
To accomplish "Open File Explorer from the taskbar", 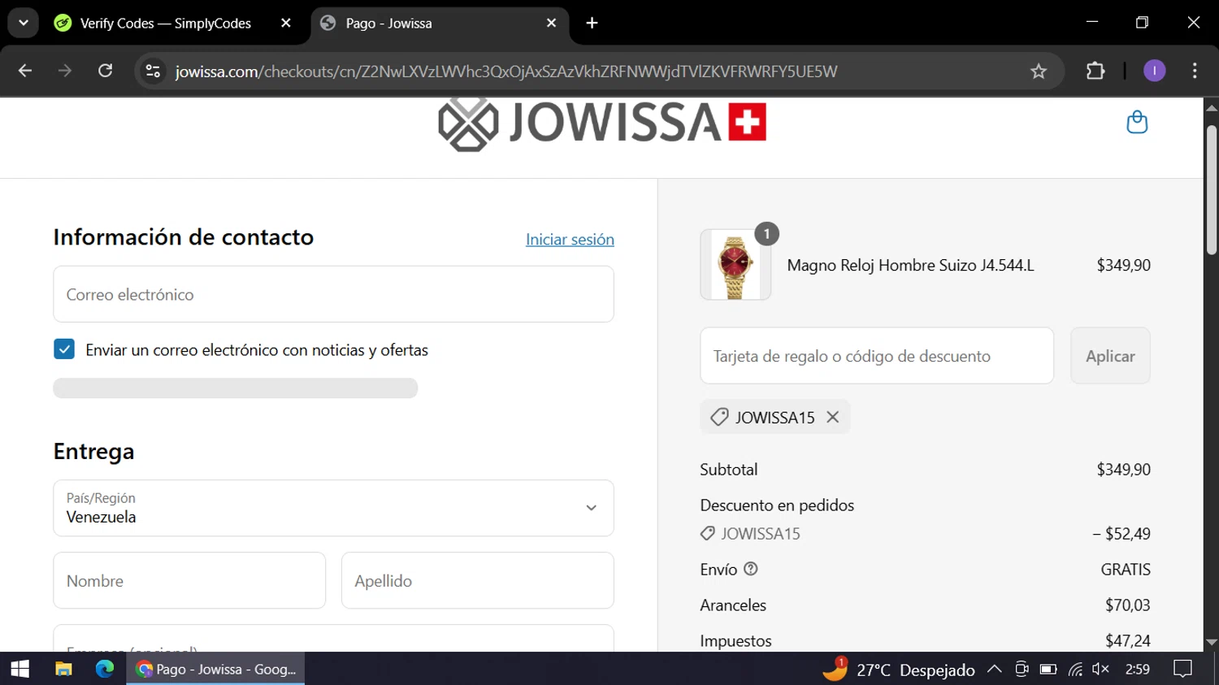I will [x=63, y=669].
